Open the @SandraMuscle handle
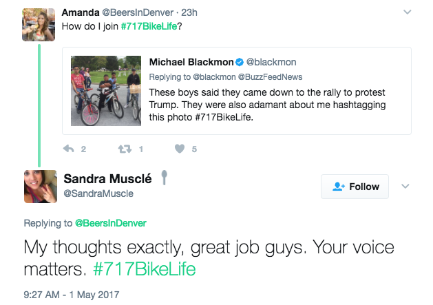Screen dimensions: 433x305 tap(98, 193)
